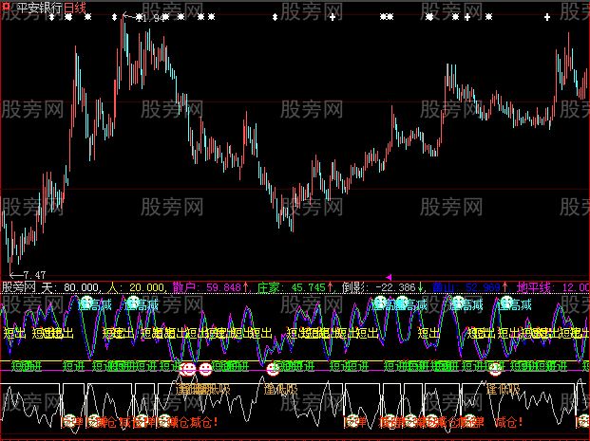This screenshot has width=590, height=441.
Task: Click the 倒影 indicator value -22.386
Action: click(x=395, y=285)
